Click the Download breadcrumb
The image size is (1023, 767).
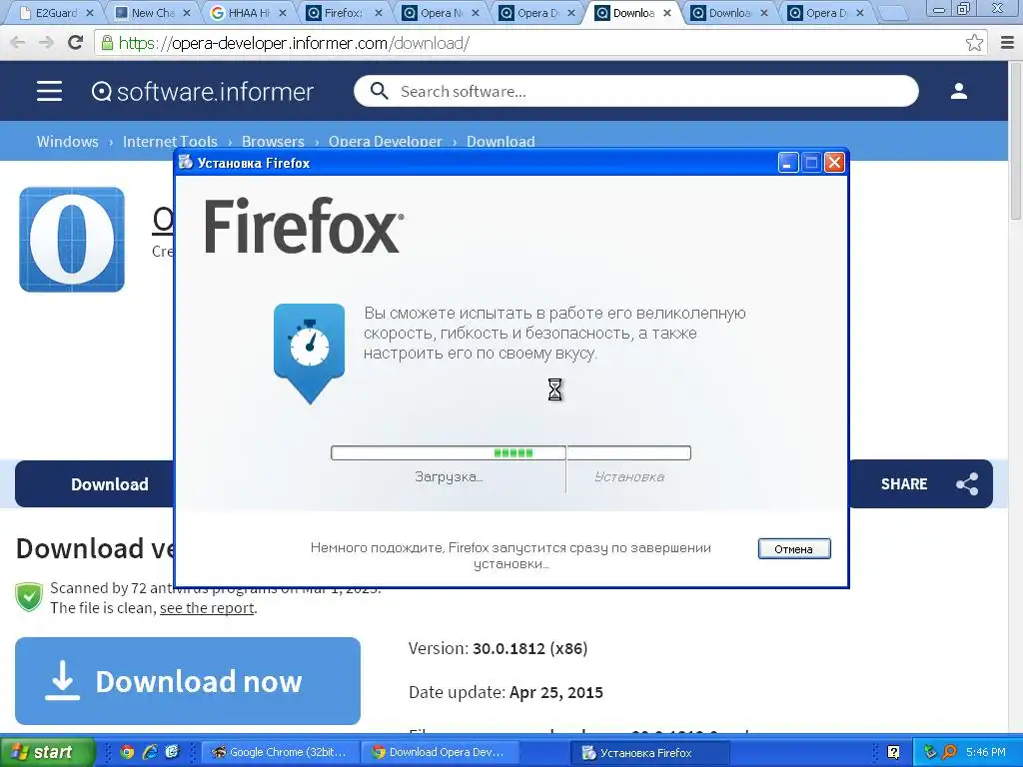[501, 141]
